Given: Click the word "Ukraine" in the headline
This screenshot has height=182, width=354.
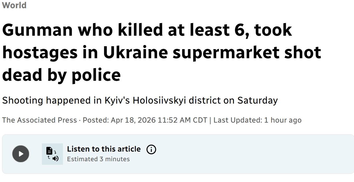Looking at the screenshot, I should [135, 52].
